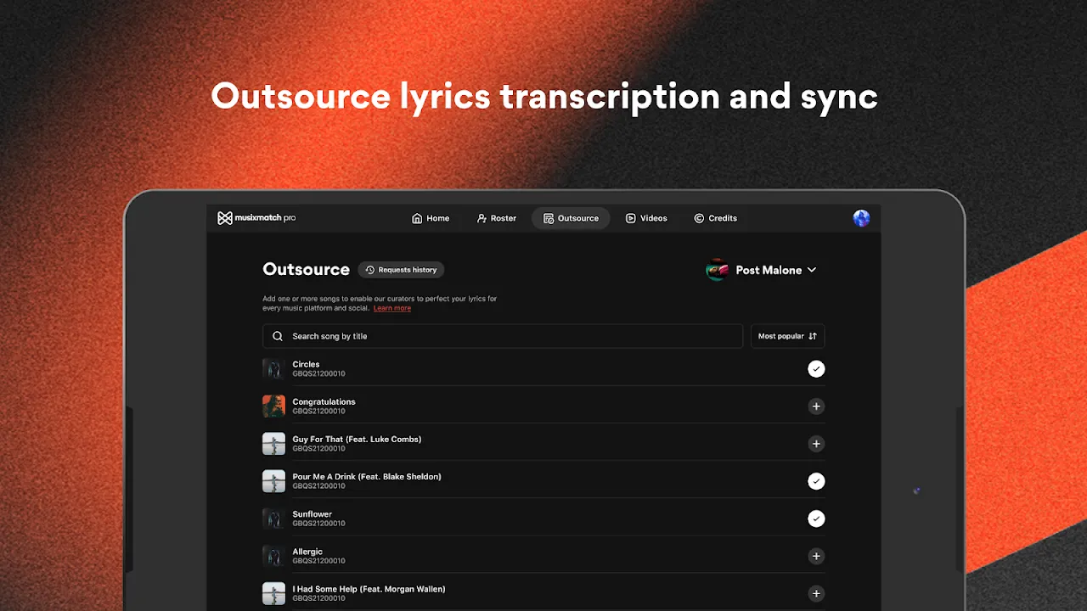
Task: Open the user profile avatar
Action: point(861,218)
